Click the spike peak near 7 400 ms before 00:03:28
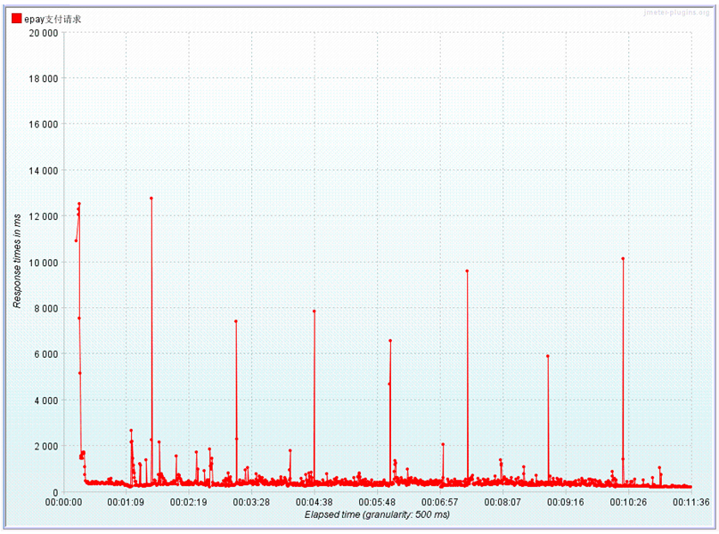Image resolution: width=719 pixels, height=534 pixels. [236, 321]
